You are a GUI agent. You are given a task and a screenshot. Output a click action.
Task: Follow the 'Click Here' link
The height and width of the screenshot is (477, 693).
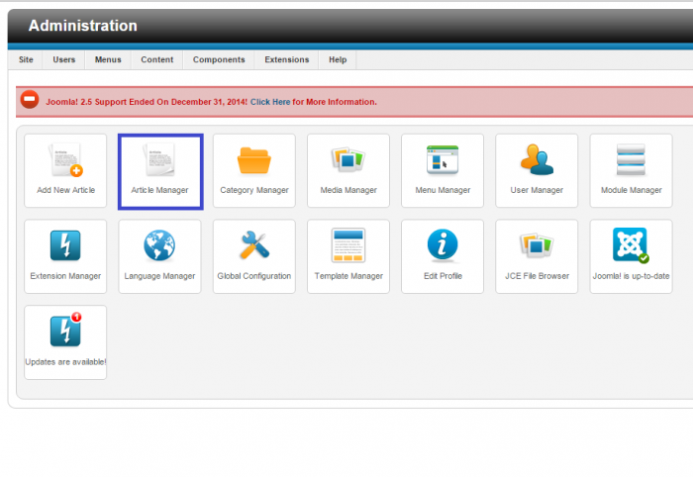point(270,102)
